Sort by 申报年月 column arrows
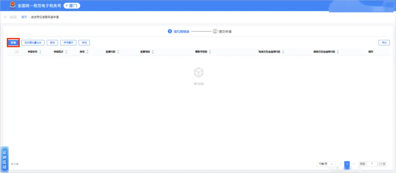This screenshot has width=396, height=173. pyautogui.click(x=40, y=52)
